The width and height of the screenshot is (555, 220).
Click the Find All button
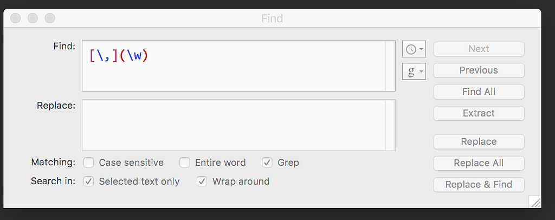[479, 92]
